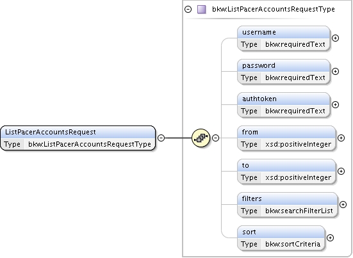Click the bkw:searchFilterList type label
This screenshot has height=258, width=353.
(299, 211)
